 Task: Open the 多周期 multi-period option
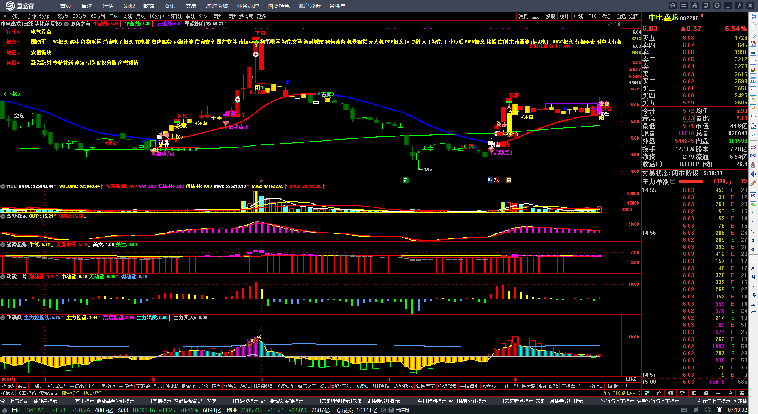point(246,16)
